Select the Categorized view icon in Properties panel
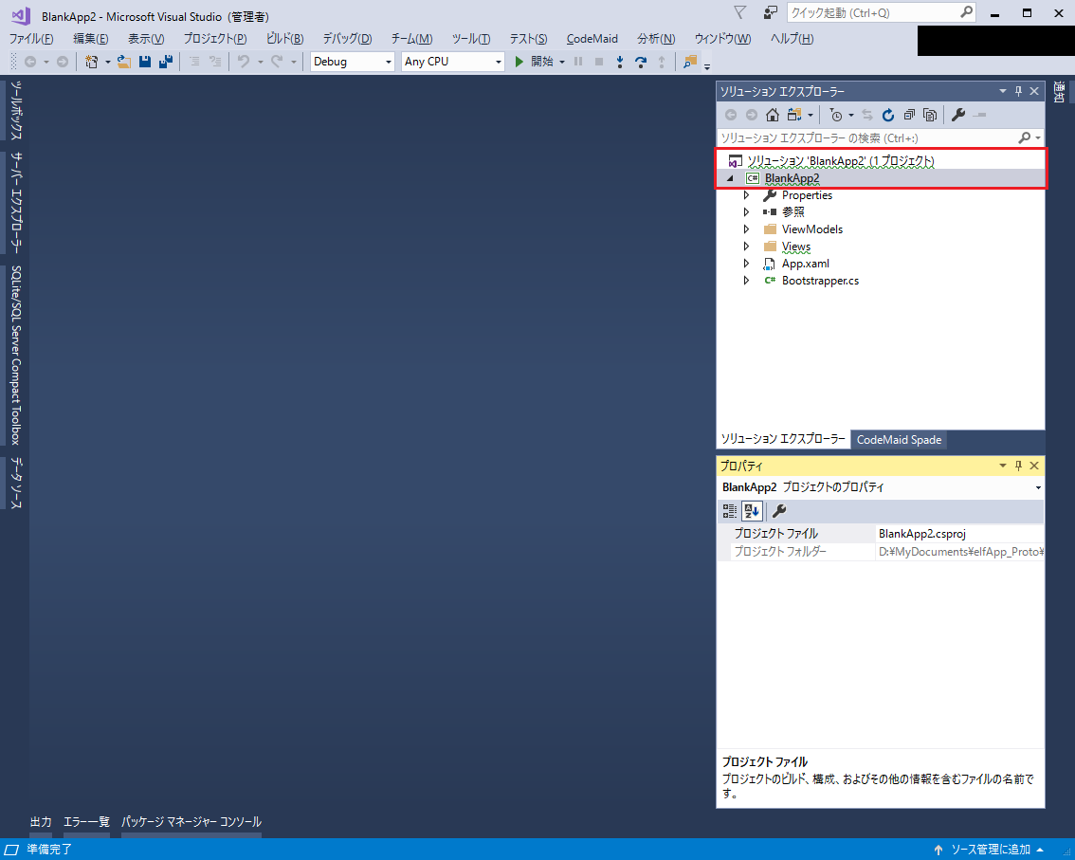This screenshot has height=860, width=1075. coord(730,511)
